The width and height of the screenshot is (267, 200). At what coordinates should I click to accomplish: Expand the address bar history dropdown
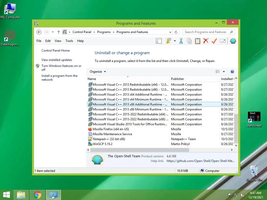170,32
